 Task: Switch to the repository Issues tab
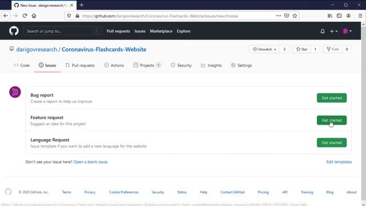47,65
